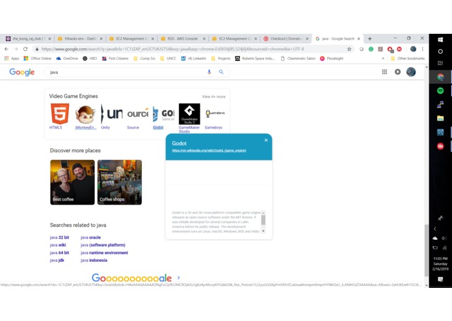Click the Google search input field
The height and width of the screenshot is (321, 452).
coord(127,72)
